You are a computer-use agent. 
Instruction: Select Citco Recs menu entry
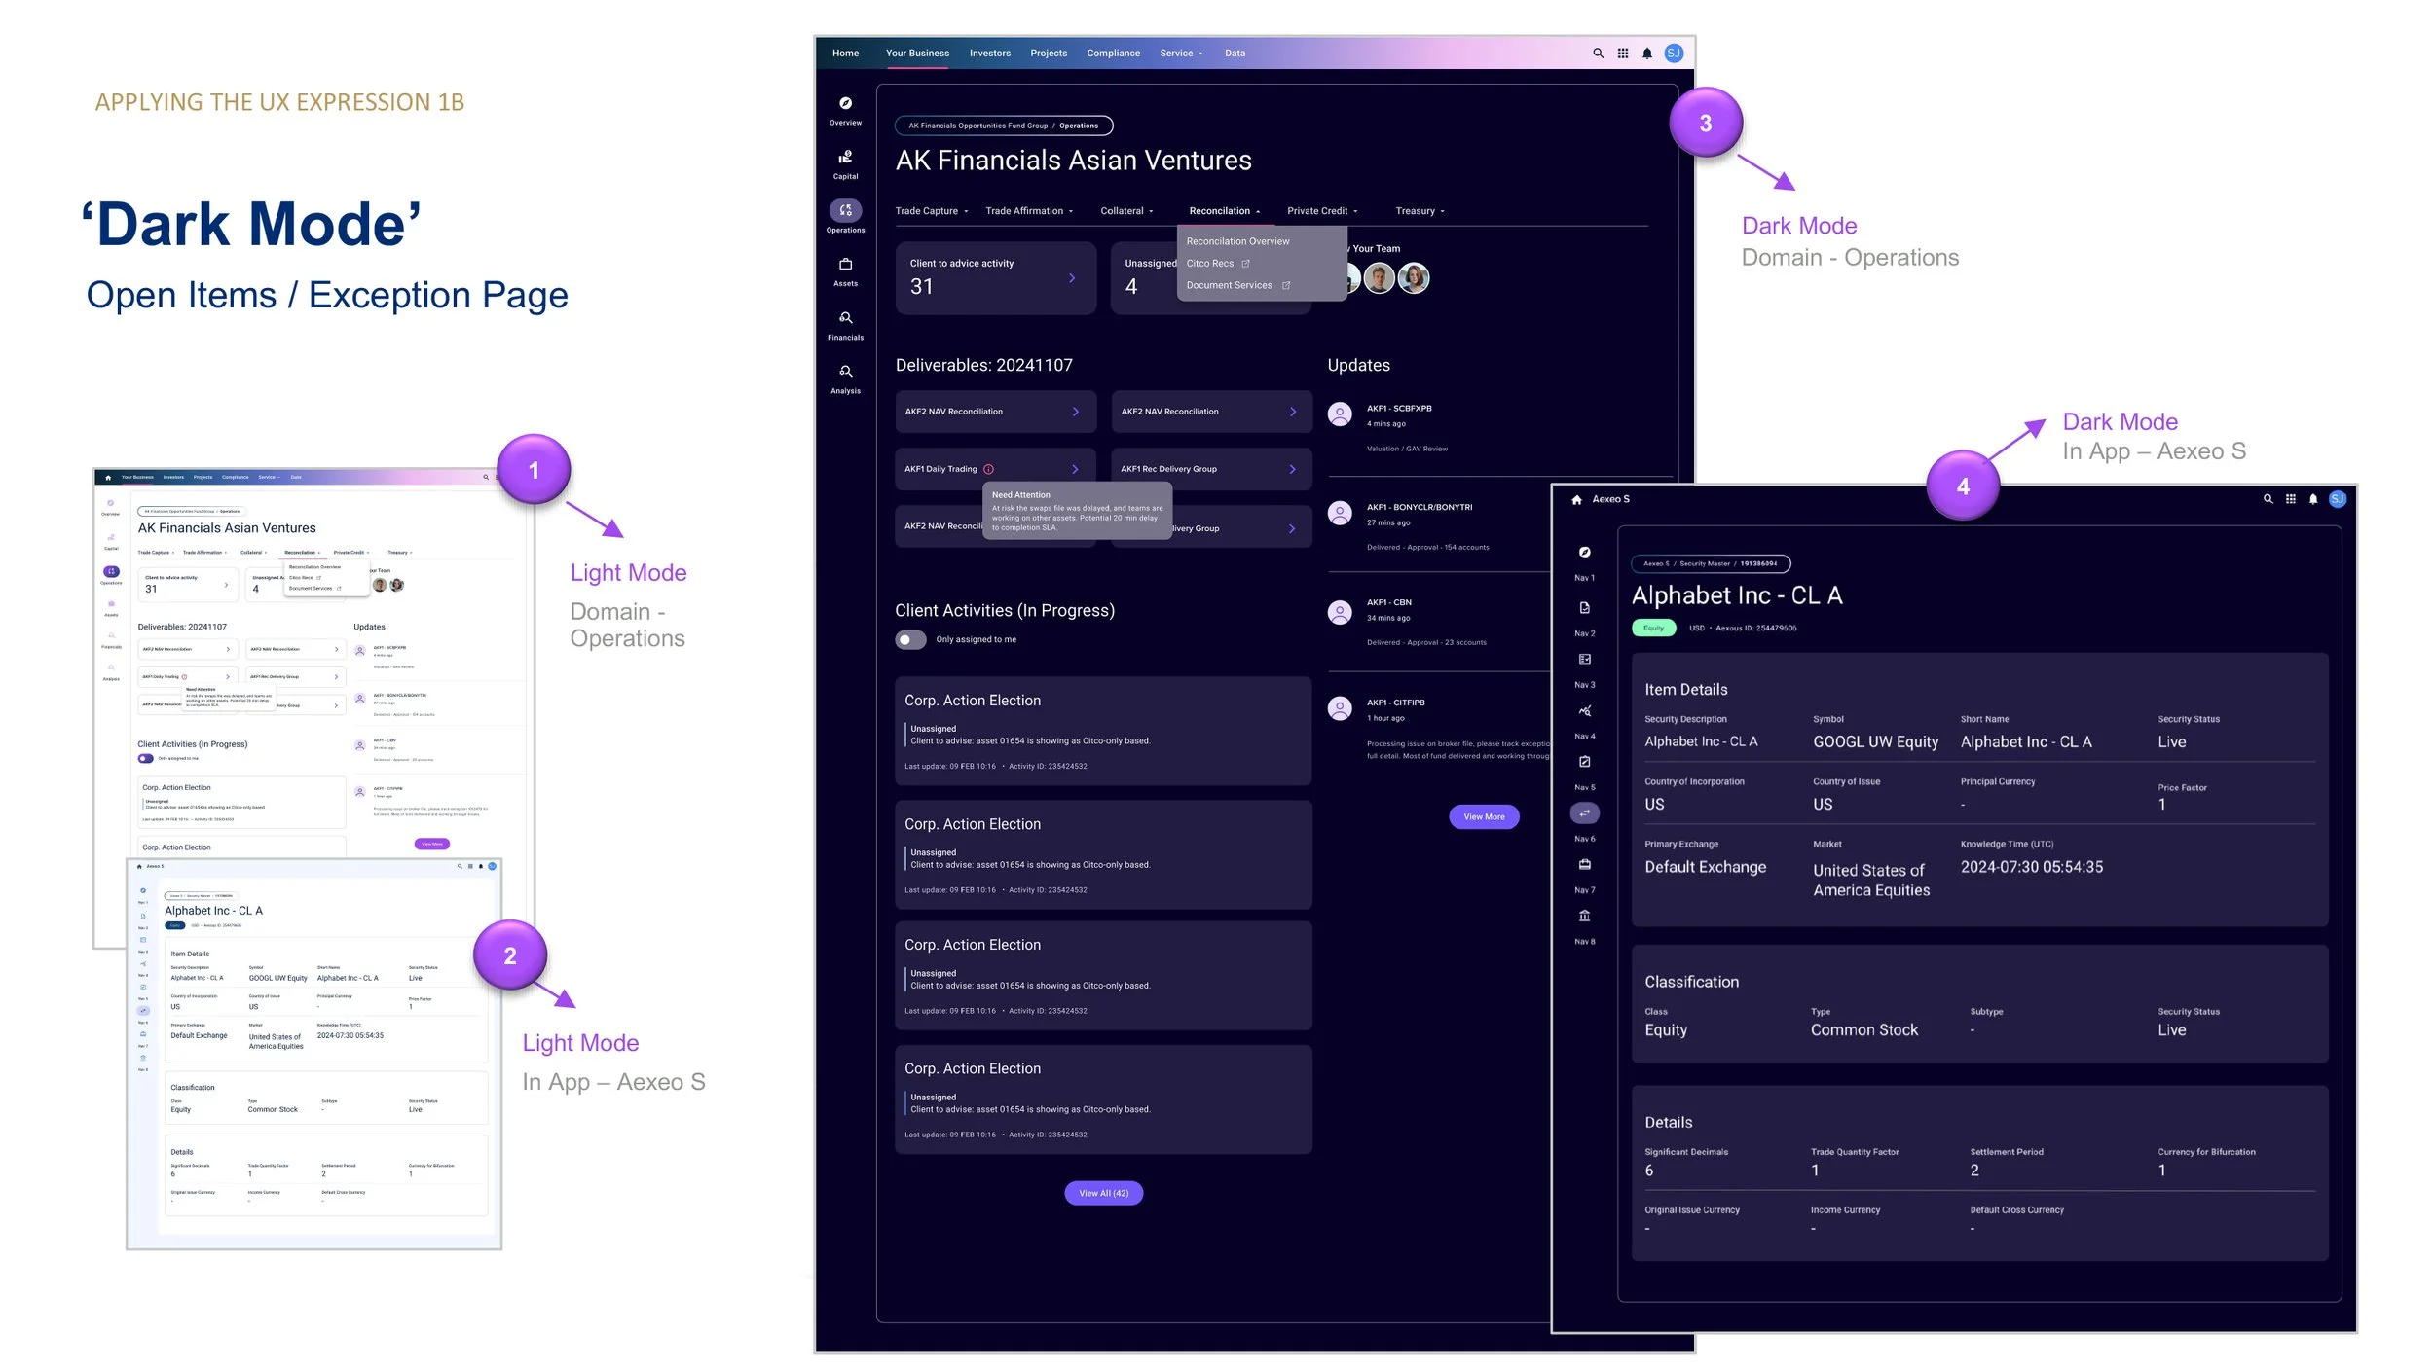coord(1210,264)
